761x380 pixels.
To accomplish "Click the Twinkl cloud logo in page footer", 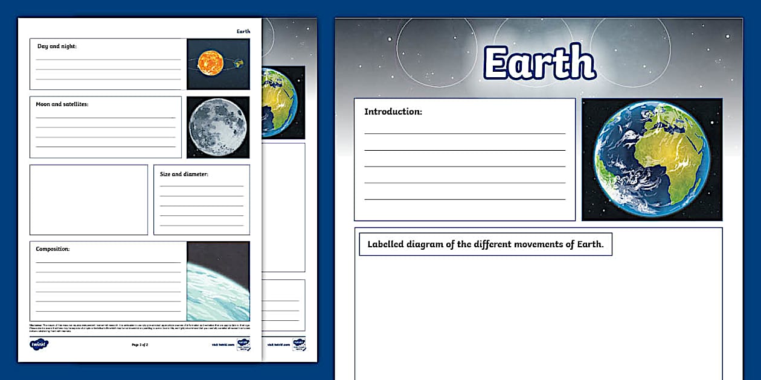I will point(39,344).
